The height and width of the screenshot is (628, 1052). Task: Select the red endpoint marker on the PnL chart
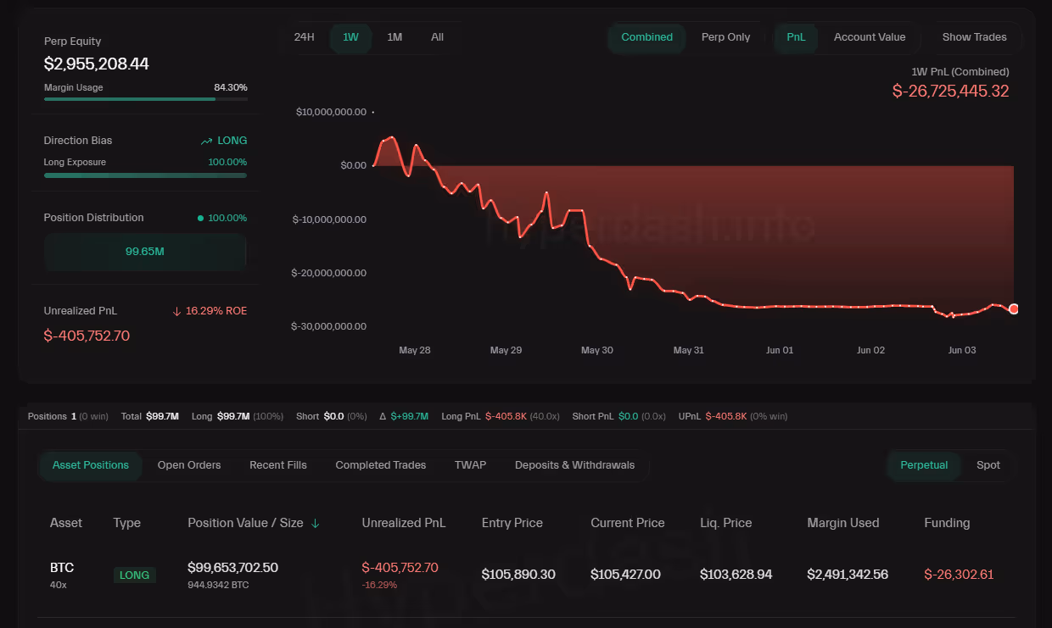1013,309
